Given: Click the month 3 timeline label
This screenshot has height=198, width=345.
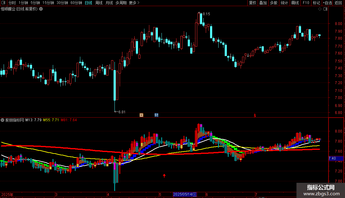Looking at the screenshot, I should (x=56, y=194).
